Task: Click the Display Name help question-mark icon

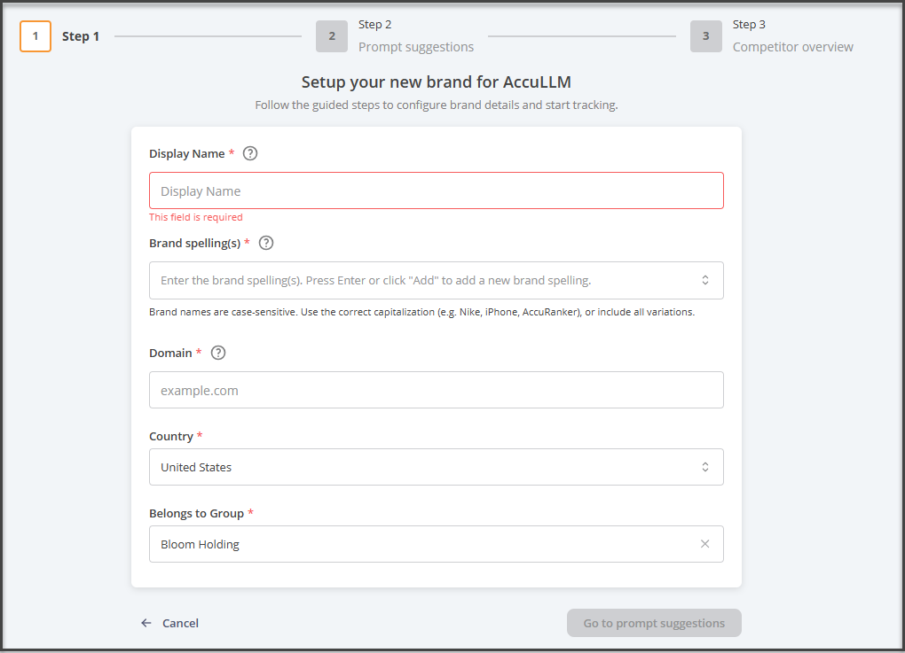Action: click(x=250, y=153)
